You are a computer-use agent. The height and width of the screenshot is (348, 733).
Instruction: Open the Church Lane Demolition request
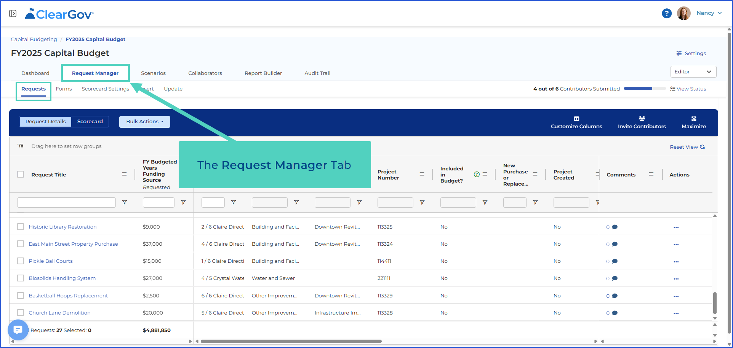click(x=59, y=313)
